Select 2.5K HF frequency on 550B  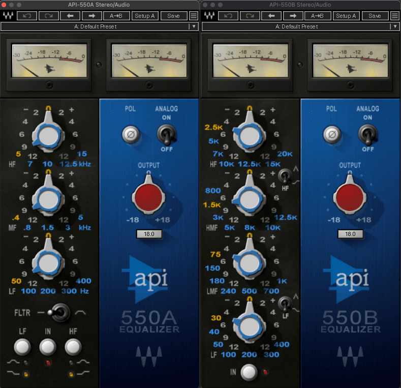213,127
